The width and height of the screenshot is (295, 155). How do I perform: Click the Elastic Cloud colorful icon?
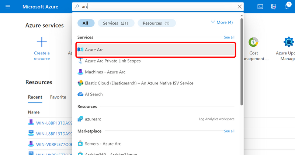click(80, 83)
